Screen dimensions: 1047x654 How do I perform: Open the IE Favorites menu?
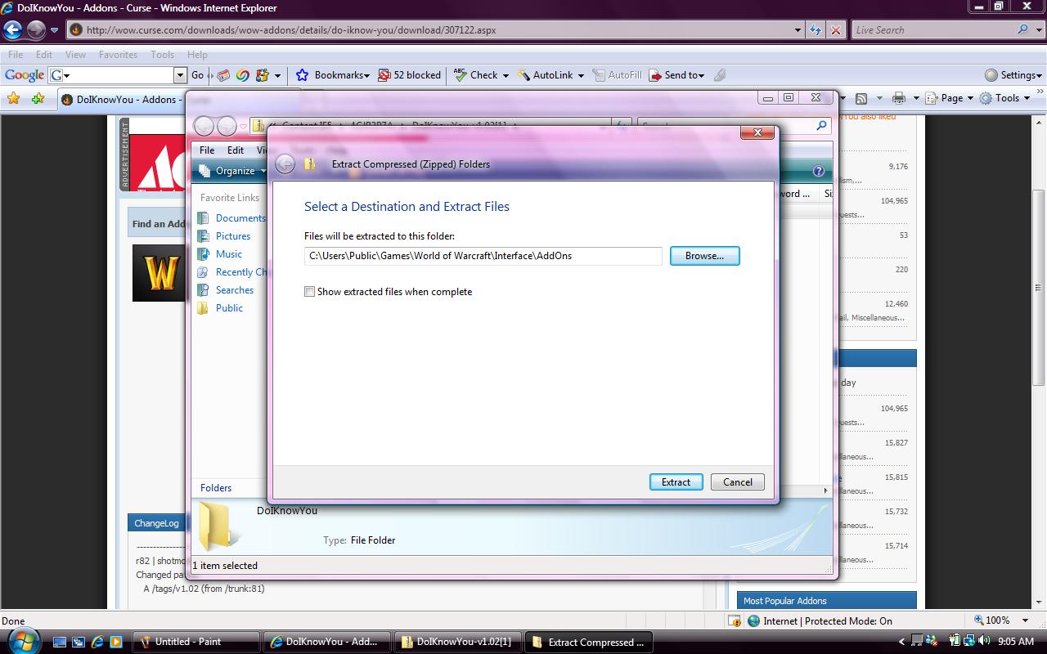[x=118, y=55]
